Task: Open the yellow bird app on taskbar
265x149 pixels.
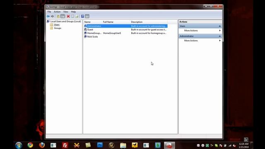Action: 135,145
